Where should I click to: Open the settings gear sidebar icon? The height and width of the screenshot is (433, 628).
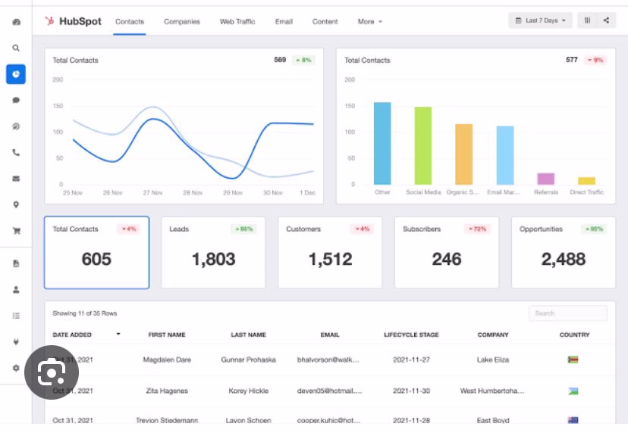pos(16,368)
